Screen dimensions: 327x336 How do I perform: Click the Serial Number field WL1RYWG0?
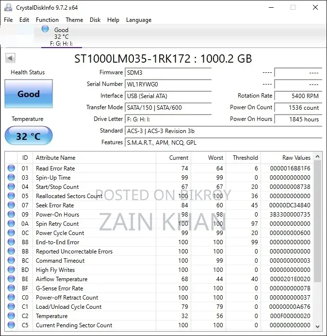coord(168,84)
